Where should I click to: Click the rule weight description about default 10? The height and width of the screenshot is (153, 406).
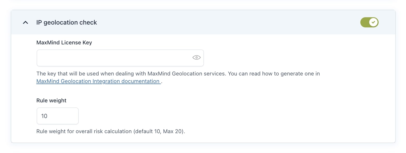[111, 131]
